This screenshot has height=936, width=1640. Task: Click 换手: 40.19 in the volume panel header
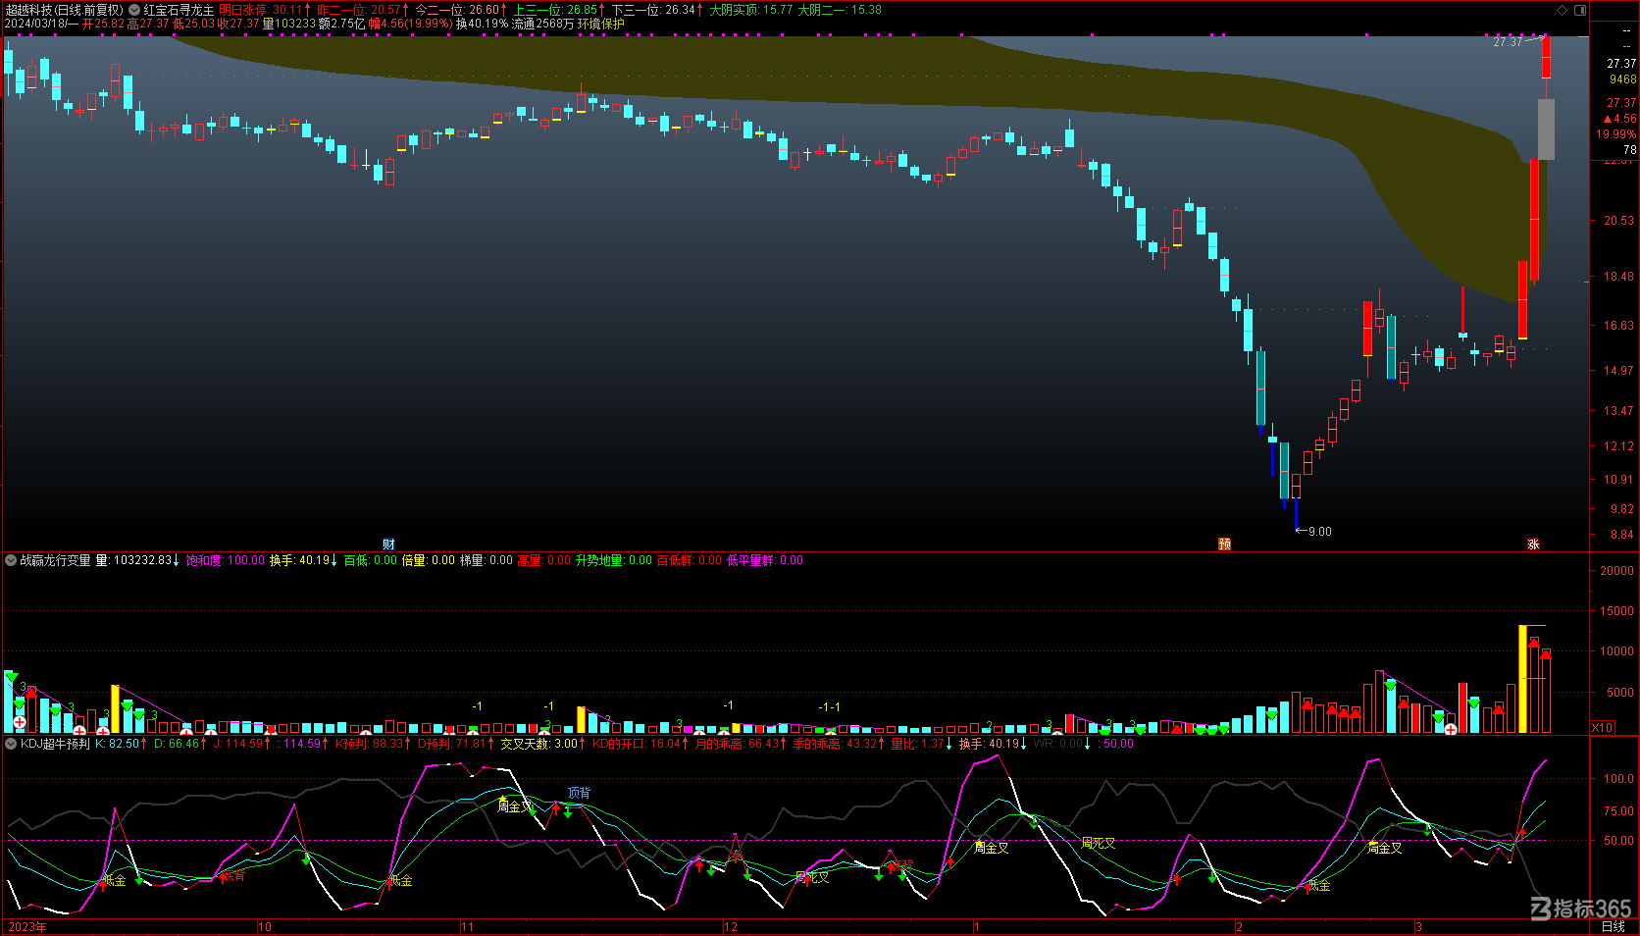(x=300, y=560)
